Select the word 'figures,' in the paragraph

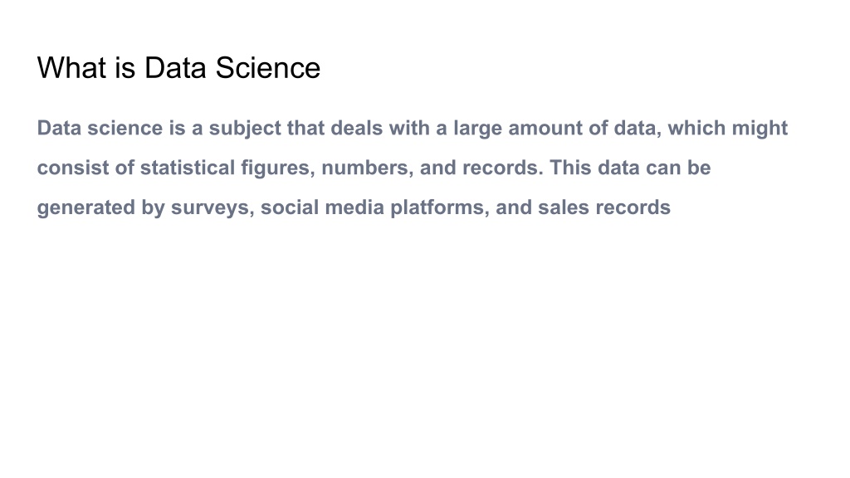click(278, 168)
